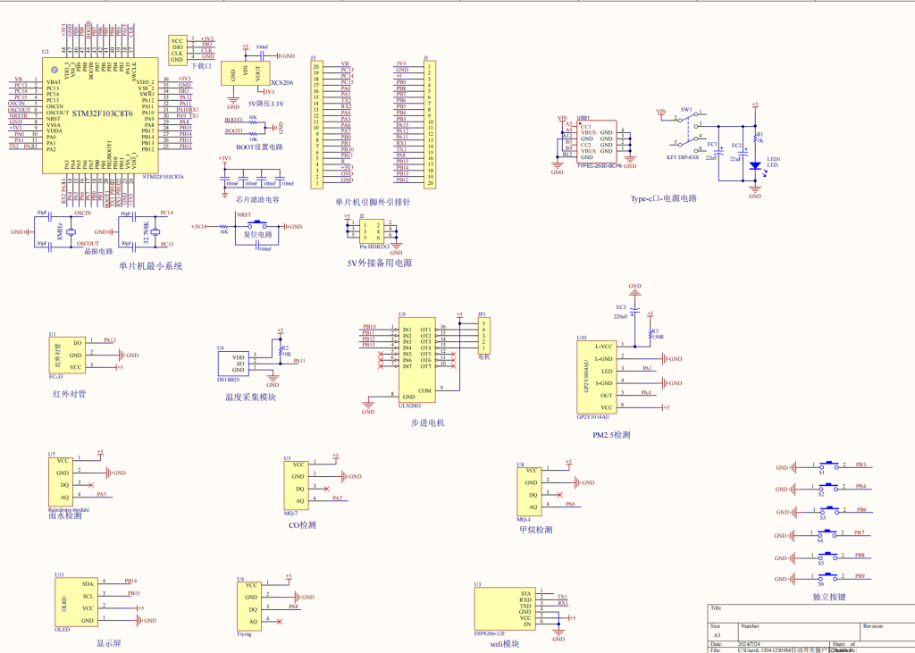Click the NRST reset pushbutton
Viewport: 915px width, 653px height.
click(x=259, y=224)
